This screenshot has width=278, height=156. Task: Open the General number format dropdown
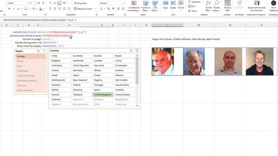pos(123,3)
